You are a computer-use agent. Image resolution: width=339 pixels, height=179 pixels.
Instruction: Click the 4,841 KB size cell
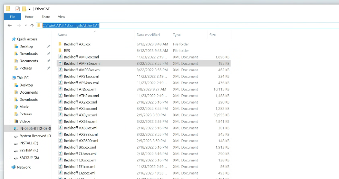coord(222,122)
